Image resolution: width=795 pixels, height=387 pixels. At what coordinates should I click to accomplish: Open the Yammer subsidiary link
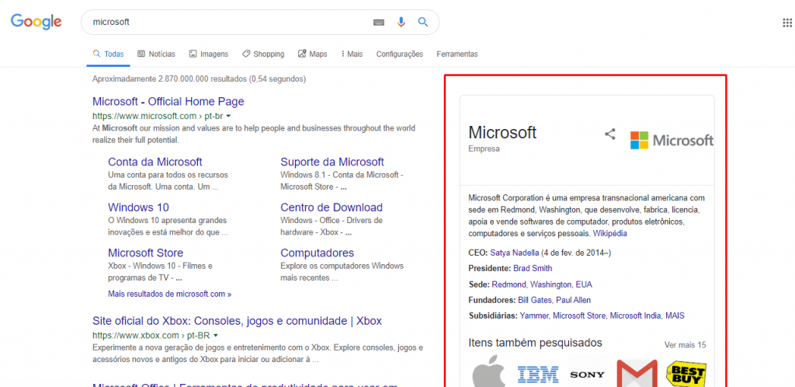tap(534, 316)
